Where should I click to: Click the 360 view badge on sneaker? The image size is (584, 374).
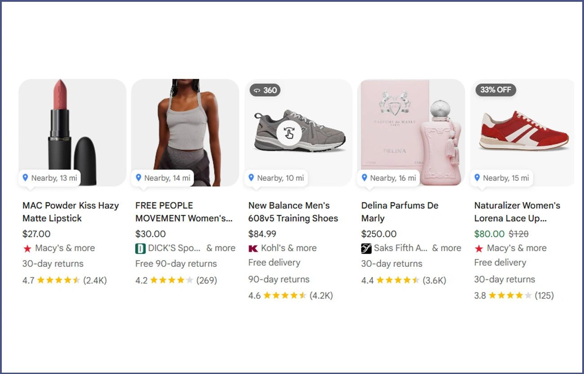tap(265, 90)
